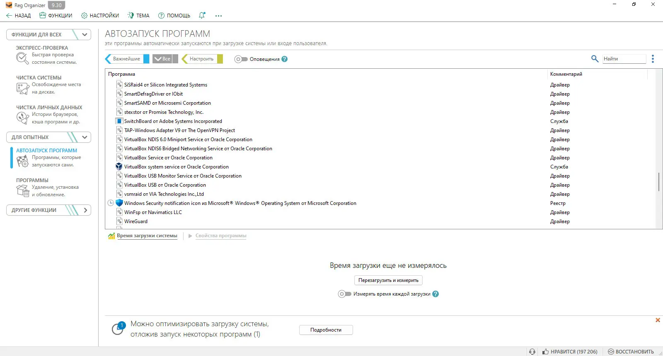Switch to the Важнейшие filter
The height and width of the screenshot is (356, 663).
127,59
